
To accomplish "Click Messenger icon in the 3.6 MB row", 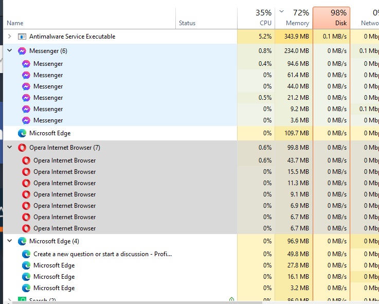I will [26, 120].
